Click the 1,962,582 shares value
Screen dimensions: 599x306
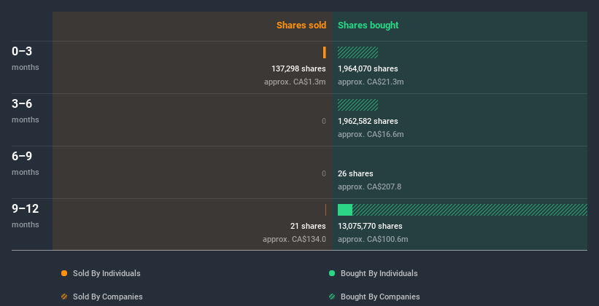pos(368,121)
